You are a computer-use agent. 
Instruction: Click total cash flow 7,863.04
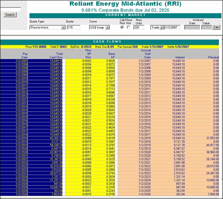pyautogui.click(x=56, y=194)
